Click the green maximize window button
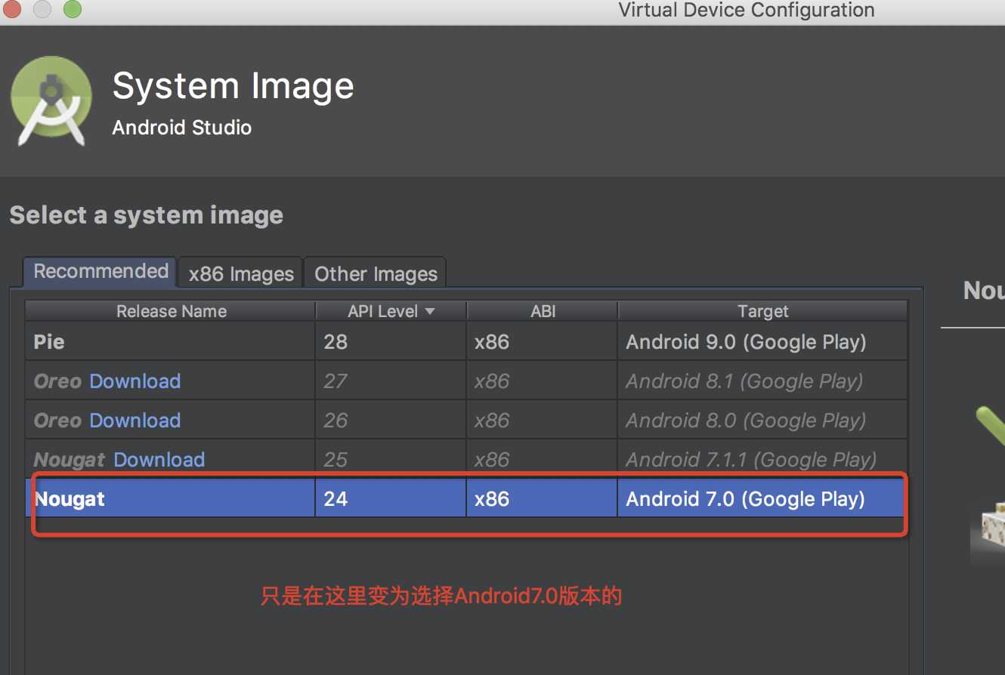 tap(72, 10)
